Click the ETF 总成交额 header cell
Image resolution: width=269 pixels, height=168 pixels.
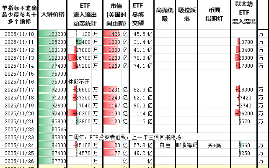[140, 14]
